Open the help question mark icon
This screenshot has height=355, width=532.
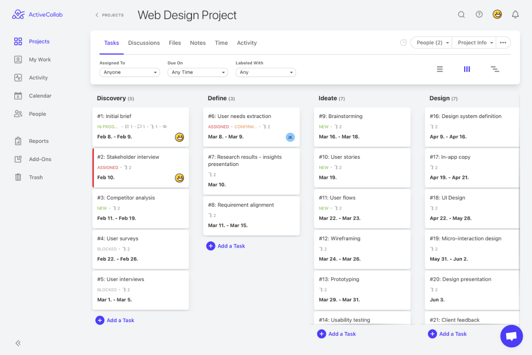point(479,14)
